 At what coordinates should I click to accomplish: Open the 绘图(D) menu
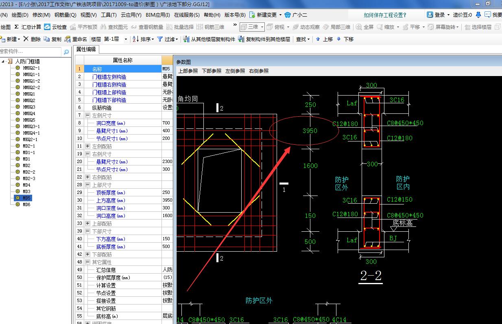20,15
